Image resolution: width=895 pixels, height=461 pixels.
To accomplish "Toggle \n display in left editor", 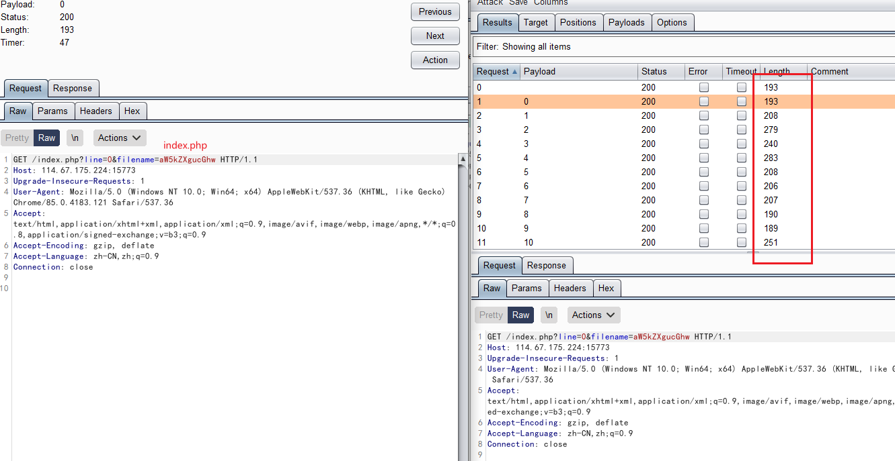I will click(x=75, y=138).
